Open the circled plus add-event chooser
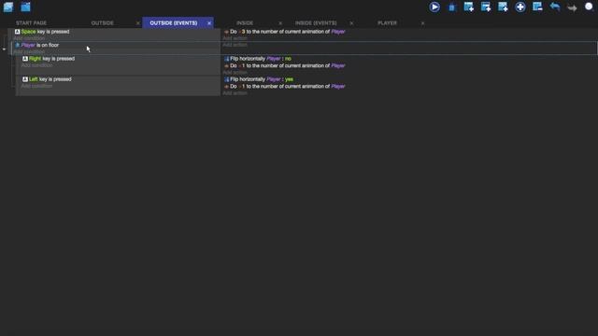 point(520,7)
